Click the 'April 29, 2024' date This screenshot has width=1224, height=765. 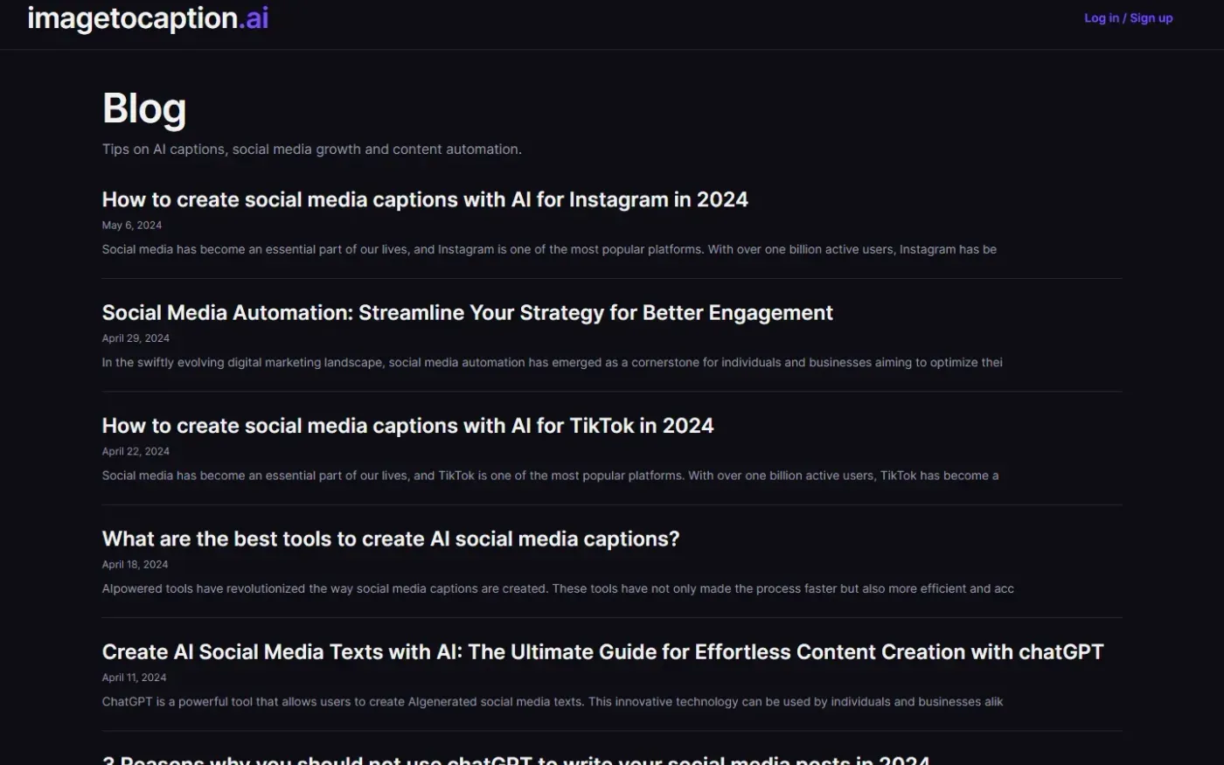(x=136, y=338)
